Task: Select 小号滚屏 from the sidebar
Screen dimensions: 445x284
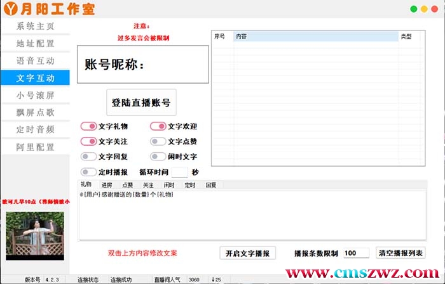Action: pyautogui.click(x=35, y=95)
